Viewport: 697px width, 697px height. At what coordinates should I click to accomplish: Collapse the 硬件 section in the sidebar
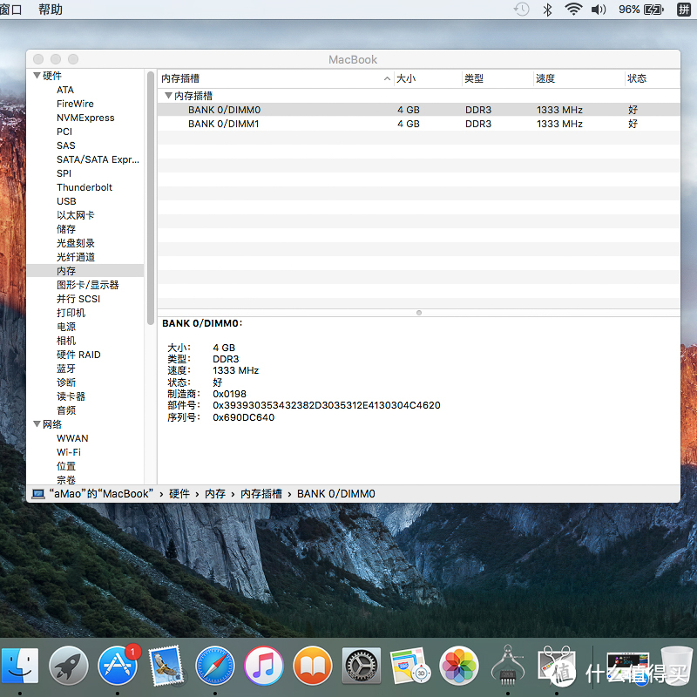click(x=37, y=75)
